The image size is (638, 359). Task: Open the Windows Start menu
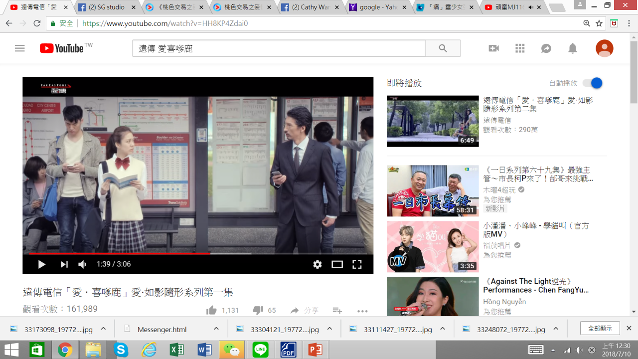point(11,350)
